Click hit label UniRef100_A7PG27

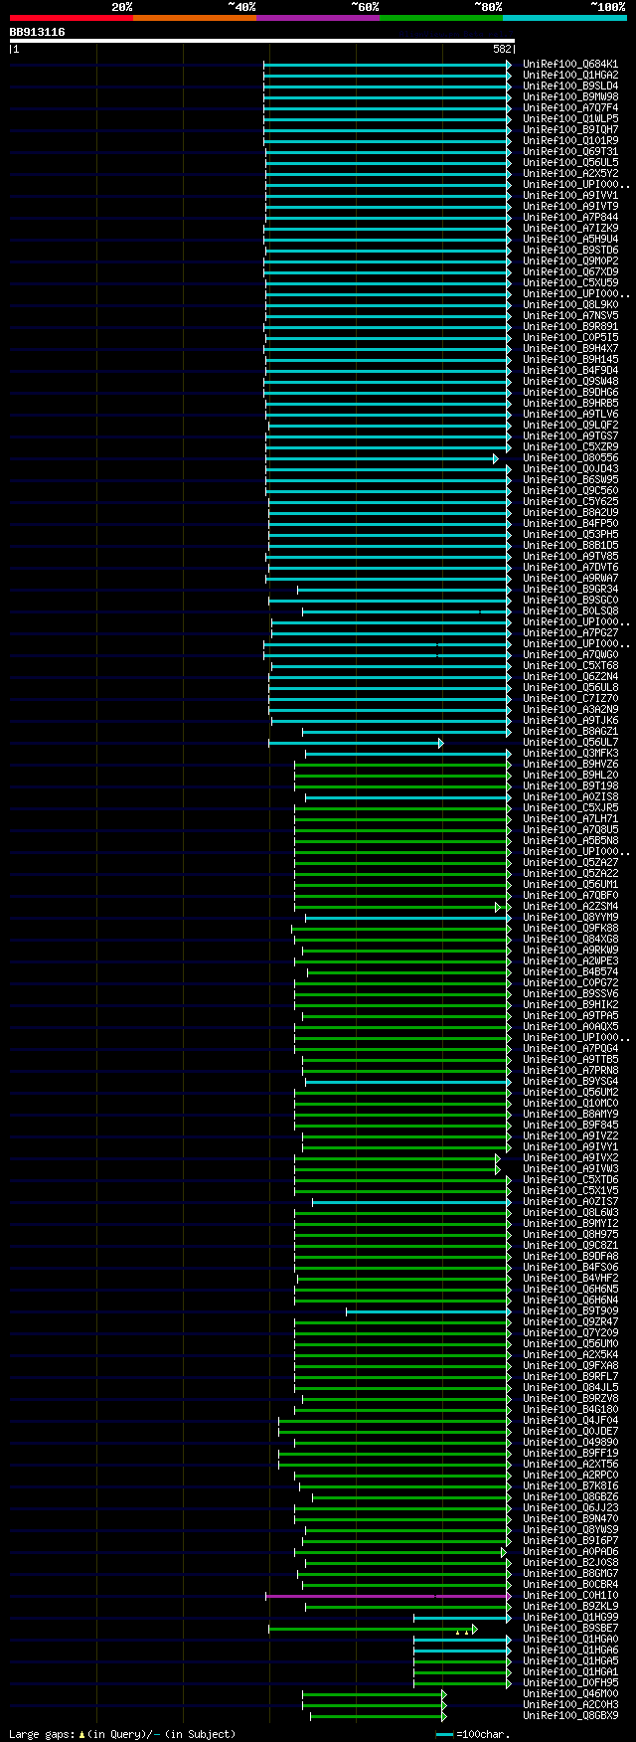(570, 633)
